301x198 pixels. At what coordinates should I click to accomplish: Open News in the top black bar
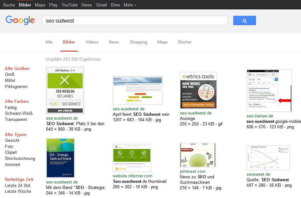[87, 5]
